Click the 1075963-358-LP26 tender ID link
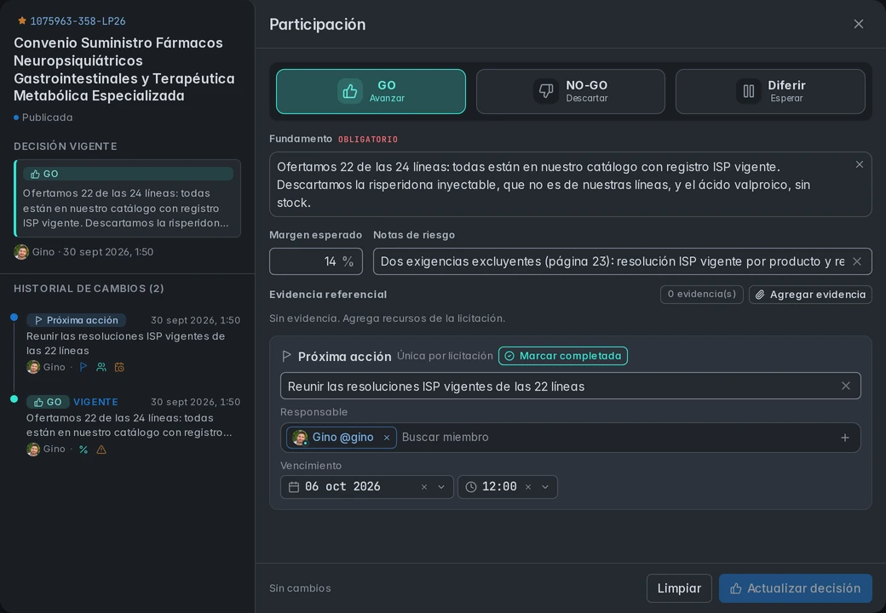Viewport: 886px width, 613px height. (x=78, y=21)
